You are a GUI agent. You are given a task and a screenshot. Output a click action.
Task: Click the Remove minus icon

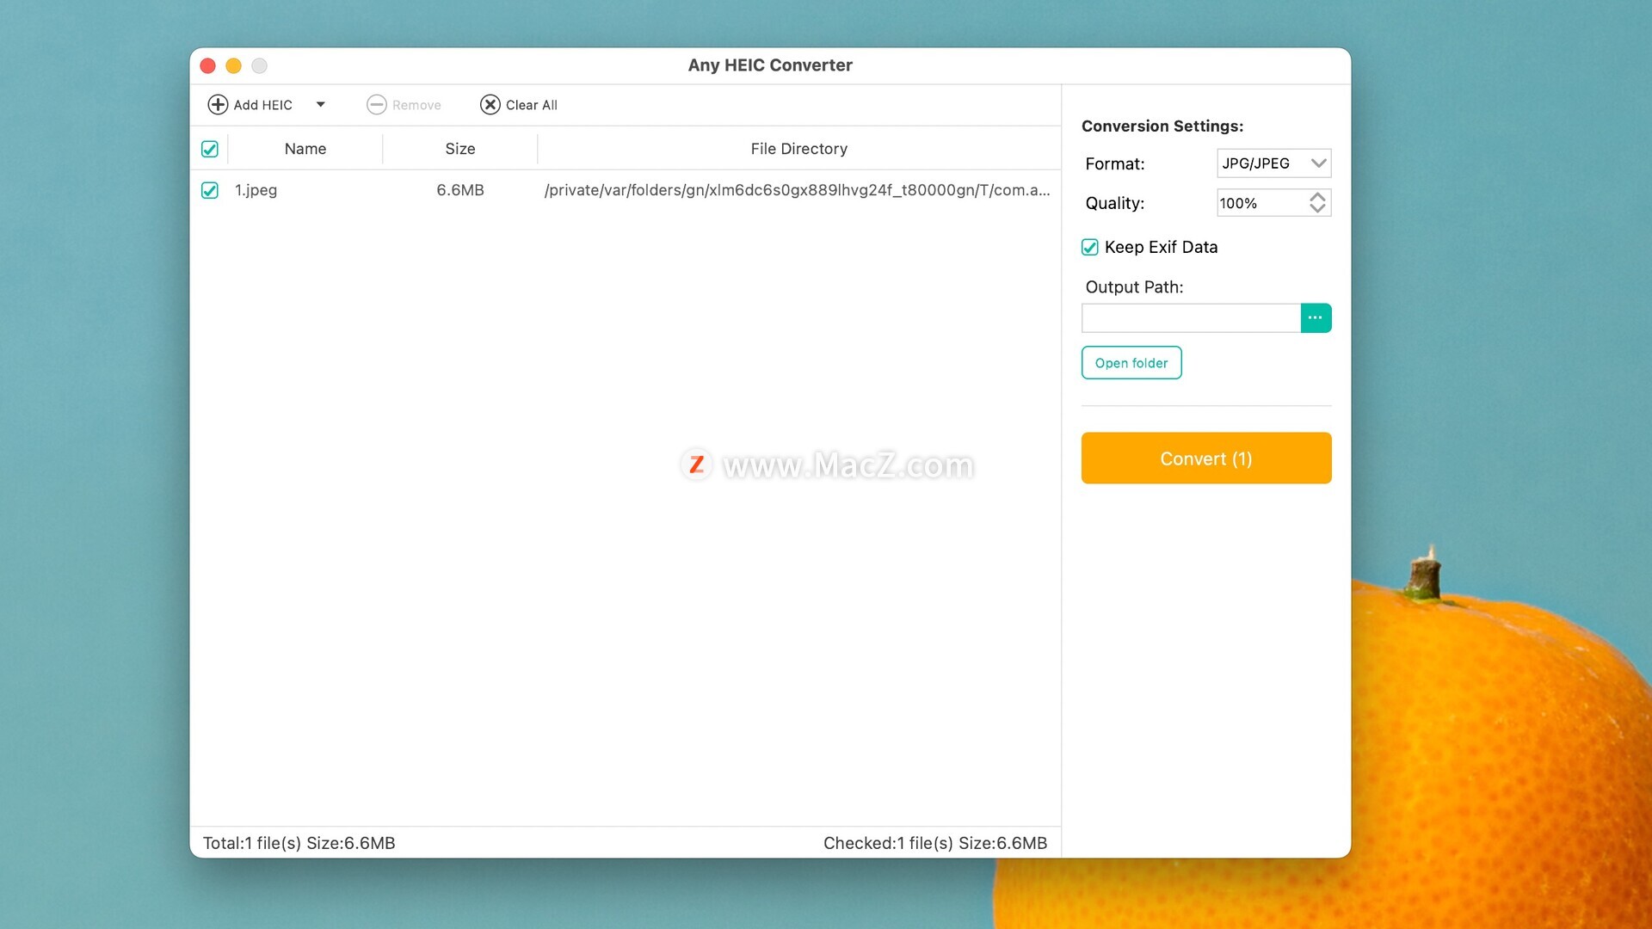tap(376, 105)
